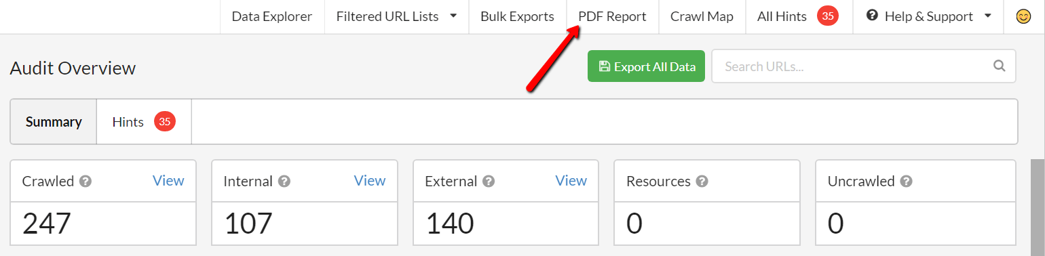Image resolution: width=1045 pixels, height=256 pixels.
Task: Click the search magnifier icon
Action: 999,66
